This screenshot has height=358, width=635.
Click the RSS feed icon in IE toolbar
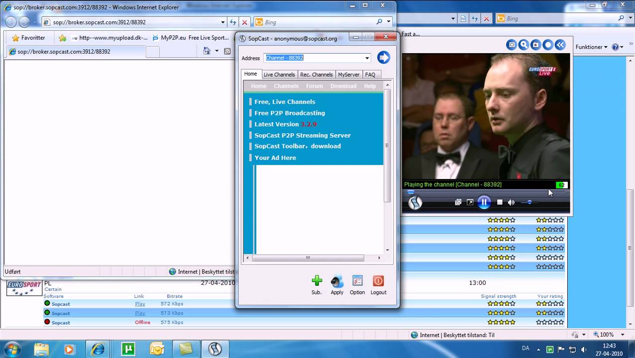(x=227, y=51)
